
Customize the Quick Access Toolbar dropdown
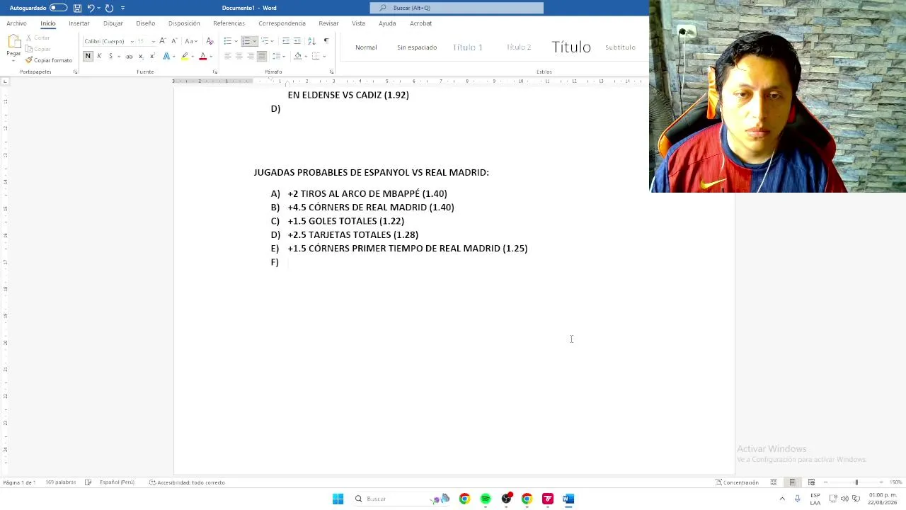tap(122, 8)
